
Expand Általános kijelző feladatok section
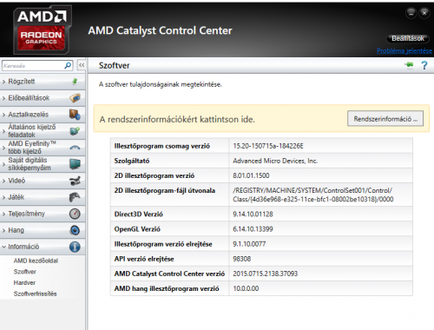pyautogui.click(x=3, y=131)
